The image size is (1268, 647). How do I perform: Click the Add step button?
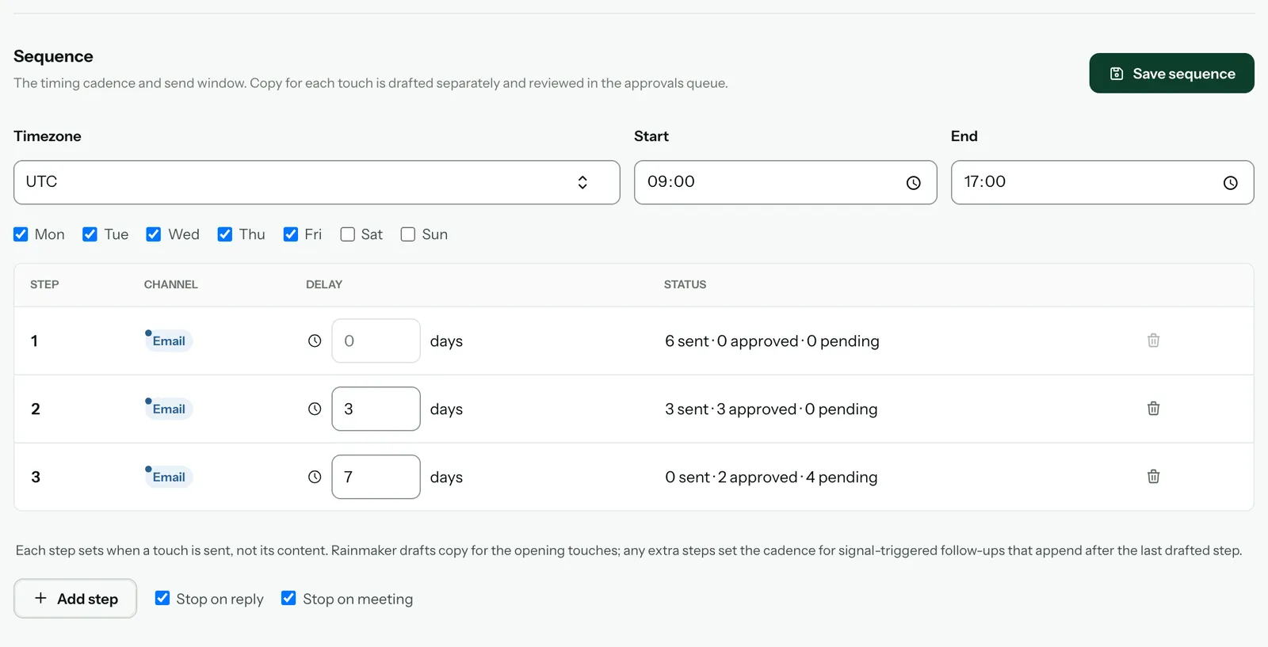click(75, 599)
